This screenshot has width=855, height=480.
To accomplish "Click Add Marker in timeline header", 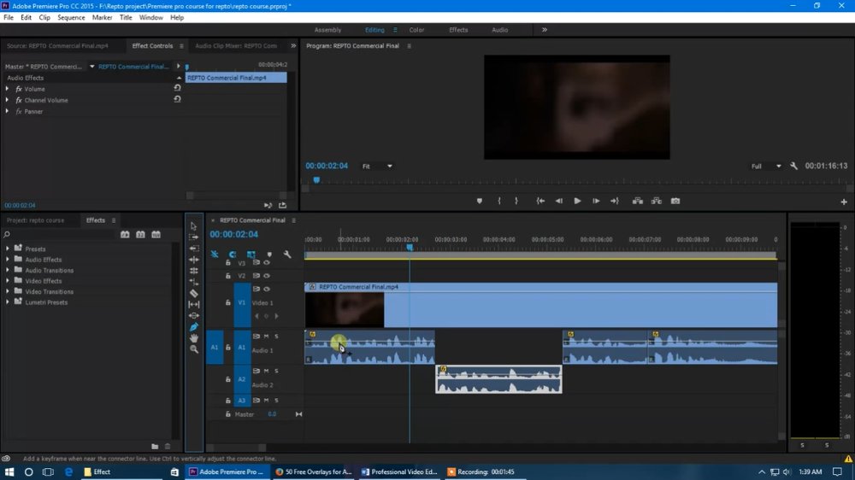I will (269, 255).
